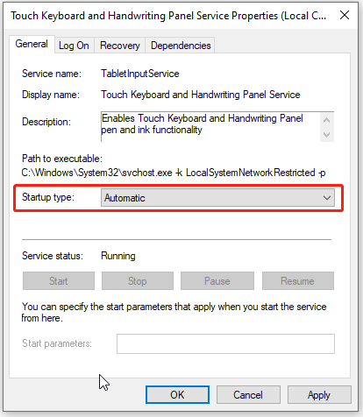Select the General tab
The image size is (363, 417).
[32, 44]
